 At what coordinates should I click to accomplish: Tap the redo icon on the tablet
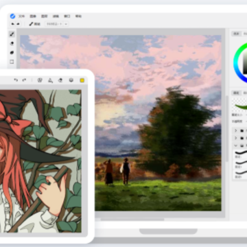pos(24,80)
